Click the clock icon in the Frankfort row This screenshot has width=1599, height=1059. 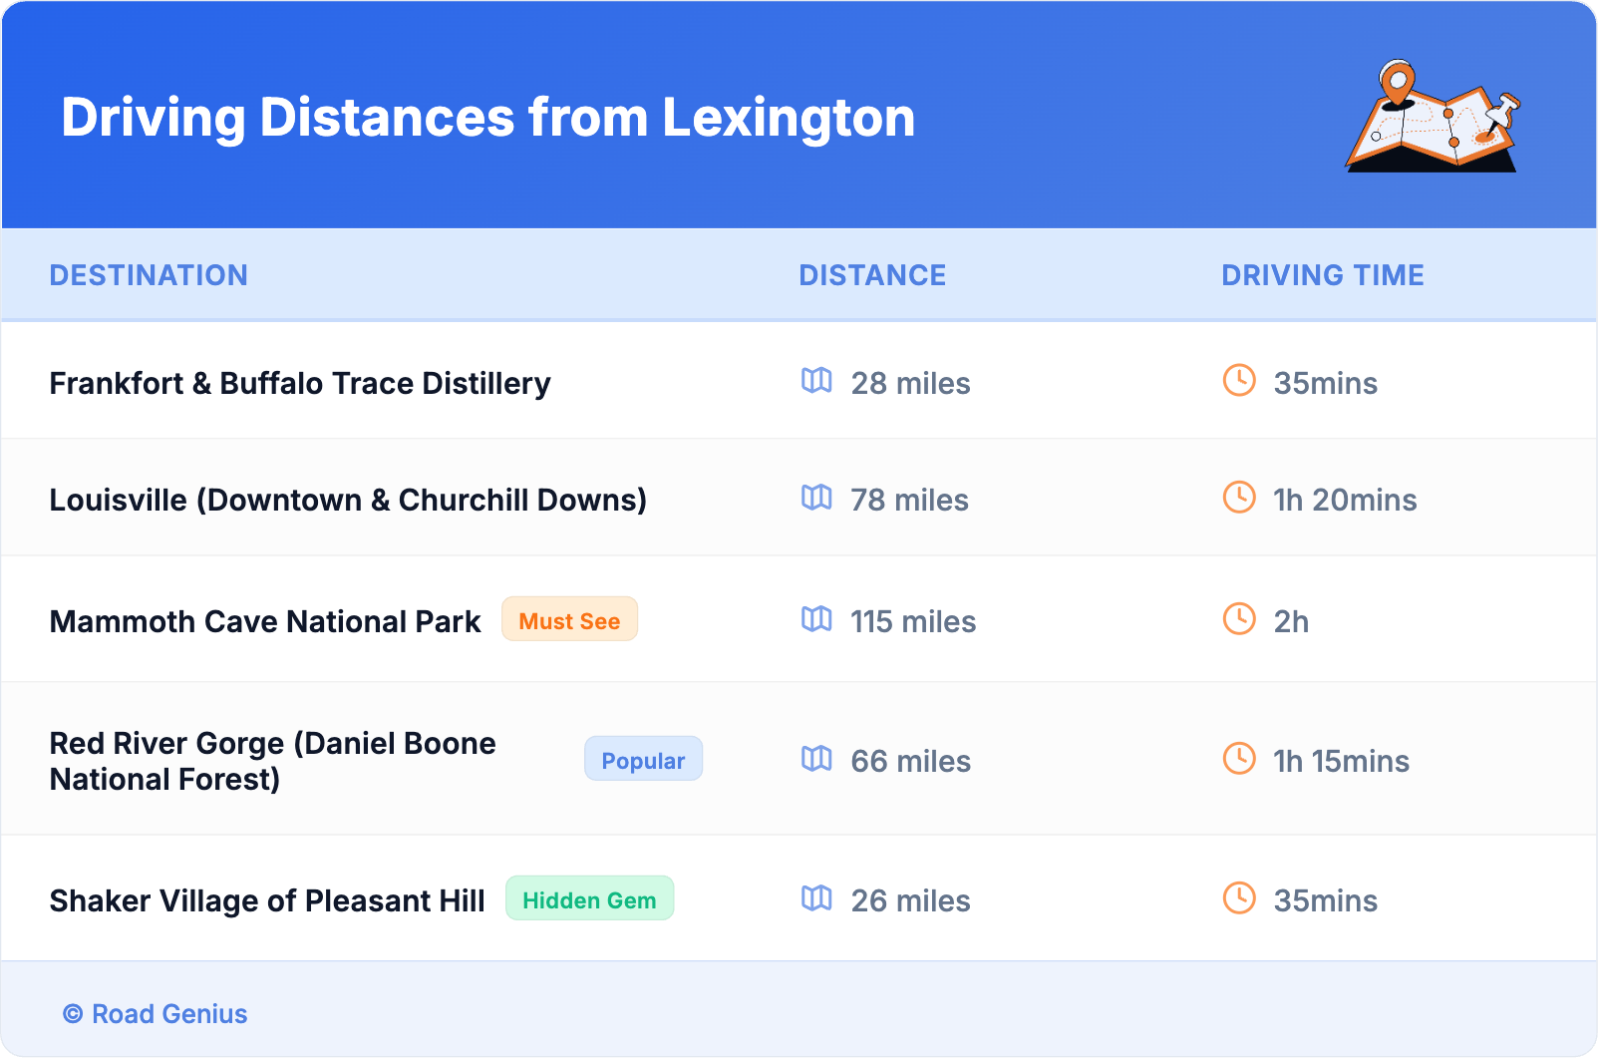[1239, 381]
